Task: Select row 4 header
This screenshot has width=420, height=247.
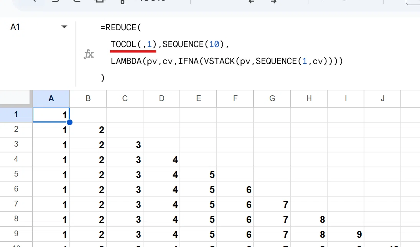Action: (x=16, y=159)
